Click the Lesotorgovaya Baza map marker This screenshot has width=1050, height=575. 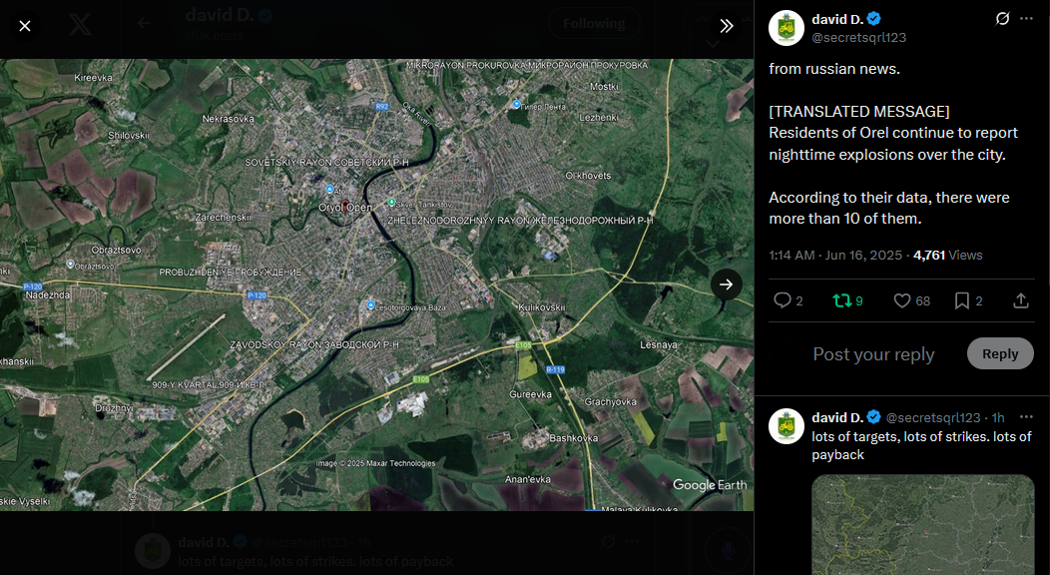point(370,305)
